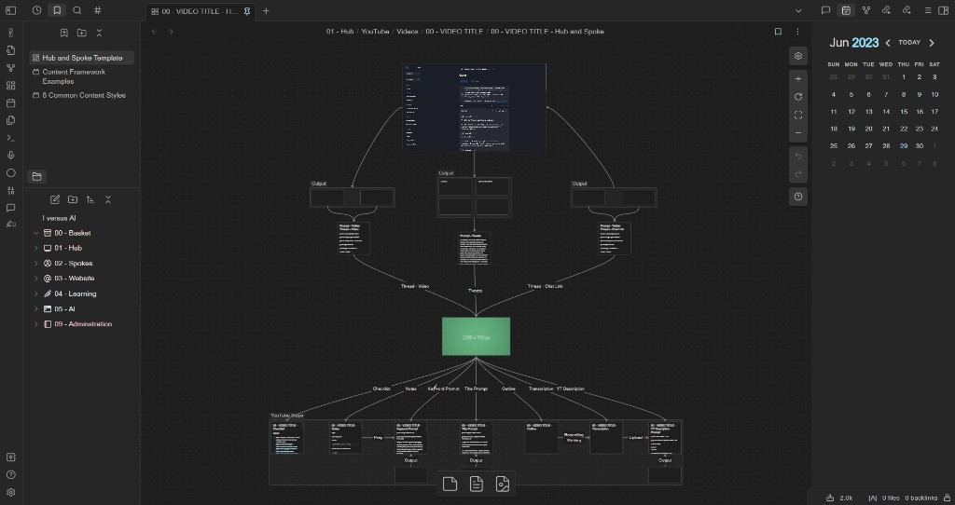Reset canvas zoom

[x=798, y=97]
